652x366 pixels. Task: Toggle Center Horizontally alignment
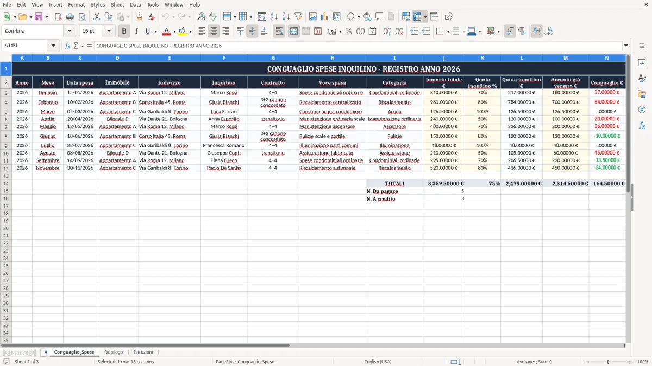pyautogui.click(x=214, y=31)
